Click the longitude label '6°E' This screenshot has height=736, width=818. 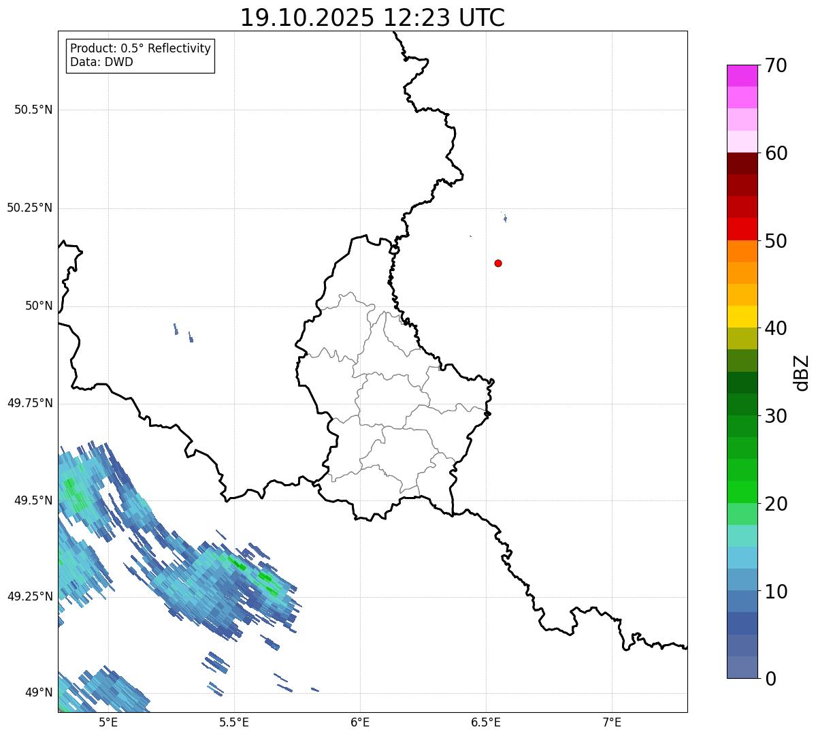point(360,722)
